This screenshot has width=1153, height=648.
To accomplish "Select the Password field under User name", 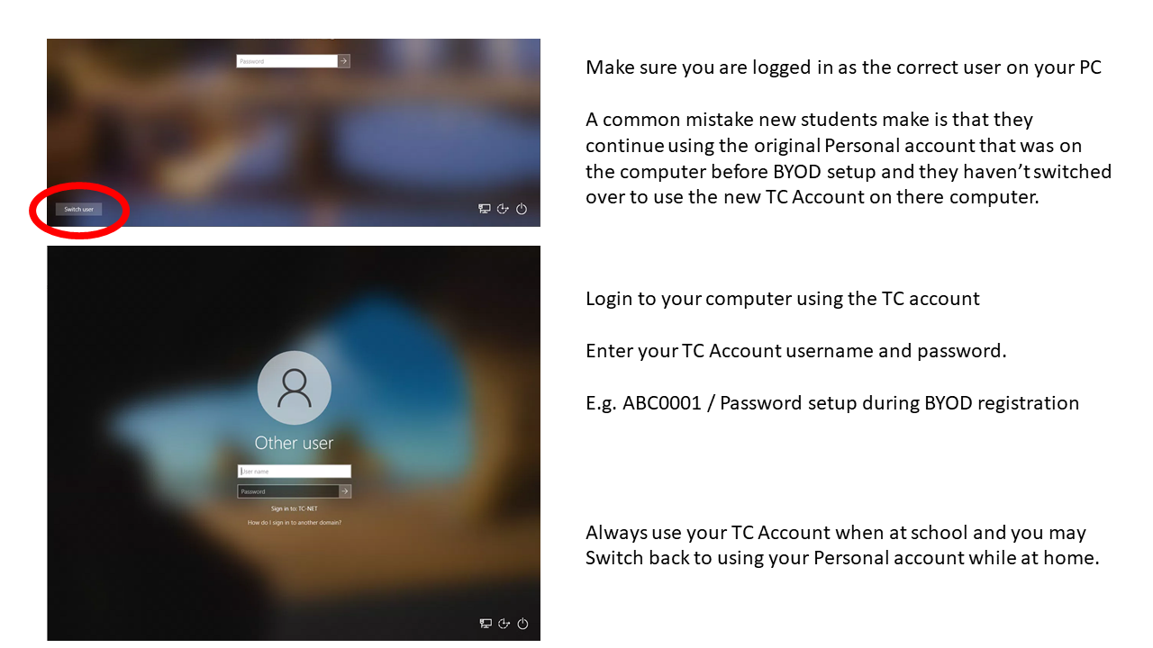I will tap(288, 491).
